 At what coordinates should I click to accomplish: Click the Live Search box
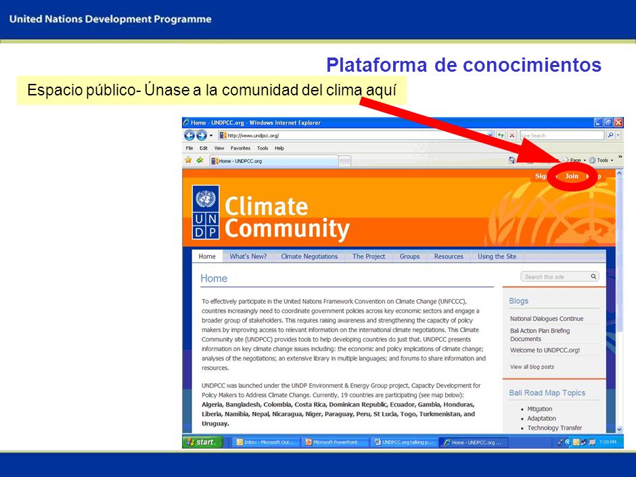(x=562, y=135)
